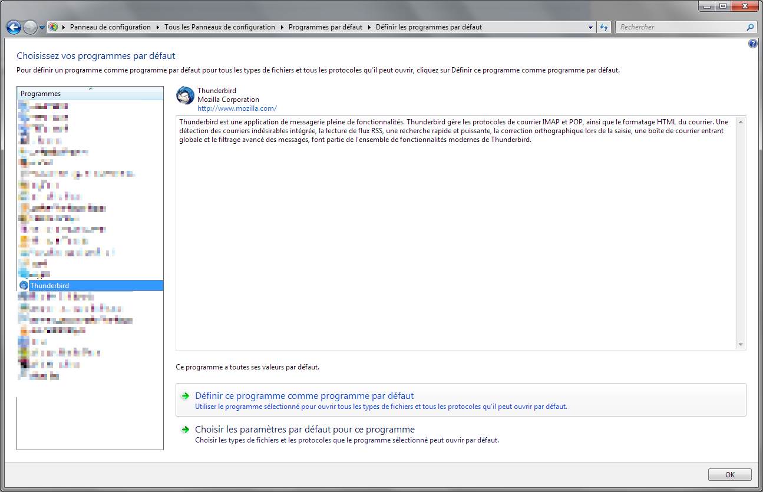Close the Control Panel window
The height and width of the screenshot is (492, 763).
tap(744, 6)
